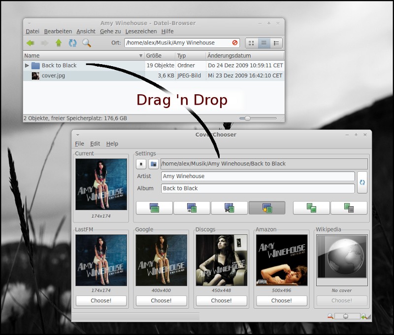Screen dimensions: 394x335
Task: Open the CoverChooser Help menu
Action: coord(112,144)
